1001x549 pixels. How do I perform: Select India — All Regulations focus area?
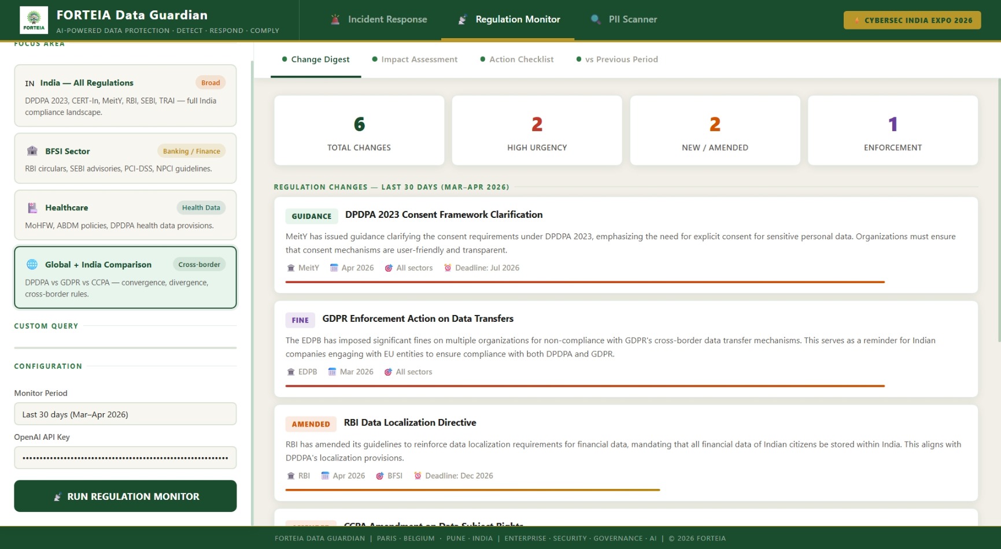(125, 96)
